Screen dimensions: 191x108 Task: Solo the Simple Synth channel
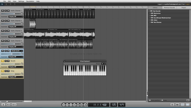tap(5, 51)
